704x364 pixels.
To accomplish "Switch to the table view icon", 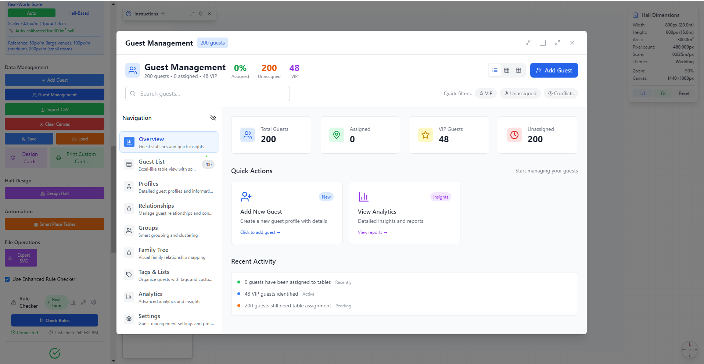I will 518,70.
